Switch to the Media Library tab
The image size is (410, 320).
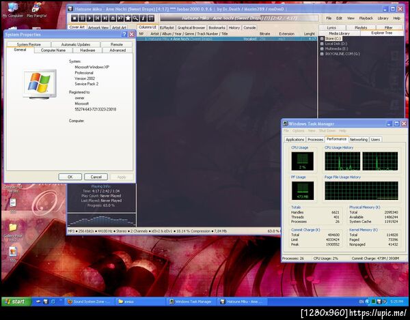339,33
